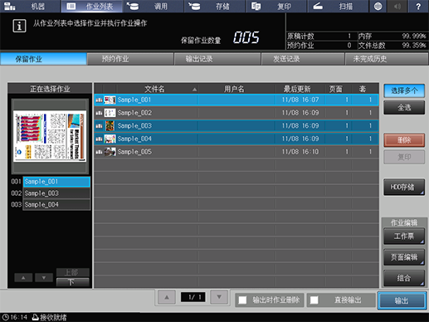Click the 全选 select all button

click(404, 107)
